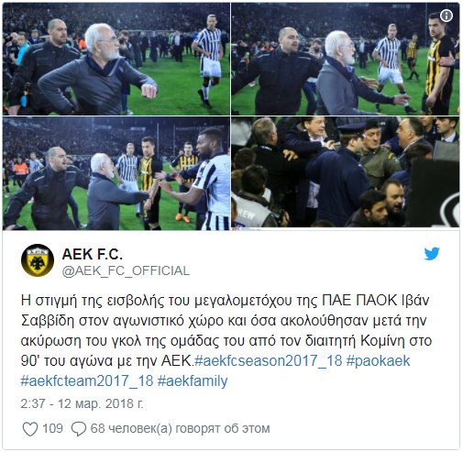Open the '68 человек(а) говорят об этом' link
The width and height of the screenshot is (463, 452).
coord(180,428)
